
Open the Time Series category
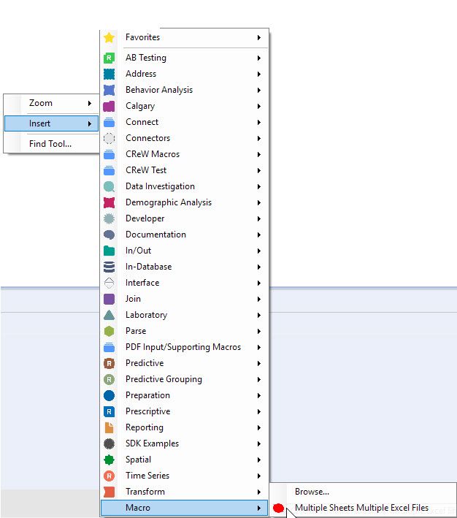(x=184, y=476)
